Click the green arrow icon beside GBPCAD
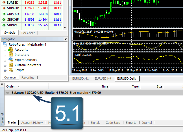The width and height of the screenshot is (183, 132). (x=4, y=14)
